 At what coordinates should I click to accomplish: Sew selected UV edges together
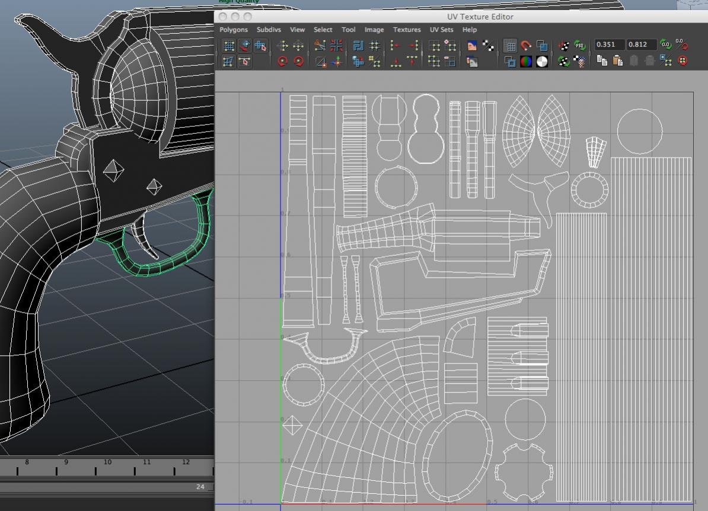[x=336, y=46]
